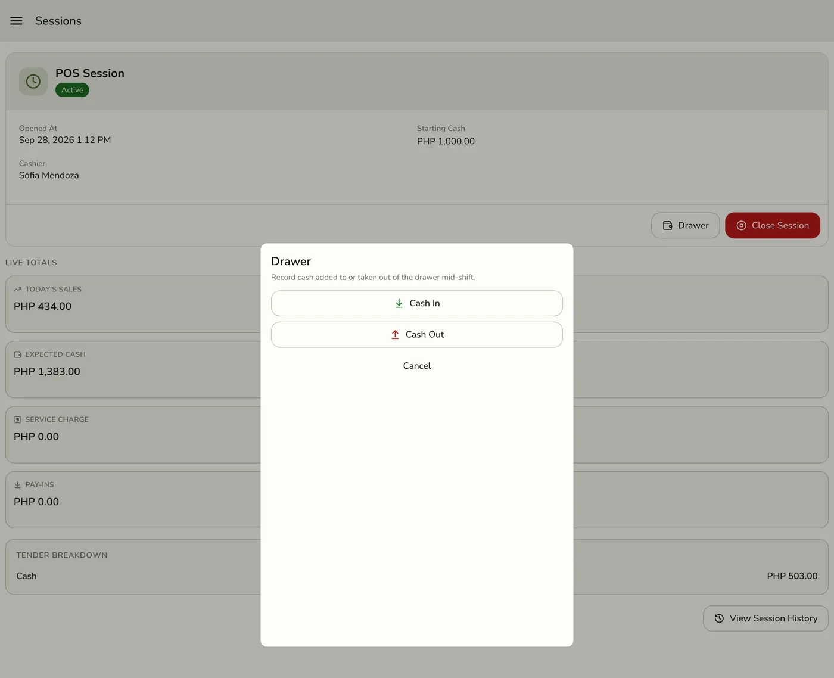Click the Starting Cash value PHP 1,000.00

pos(446,141)
